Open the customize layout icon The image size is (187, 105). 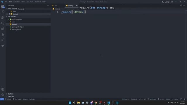point(172,2)
